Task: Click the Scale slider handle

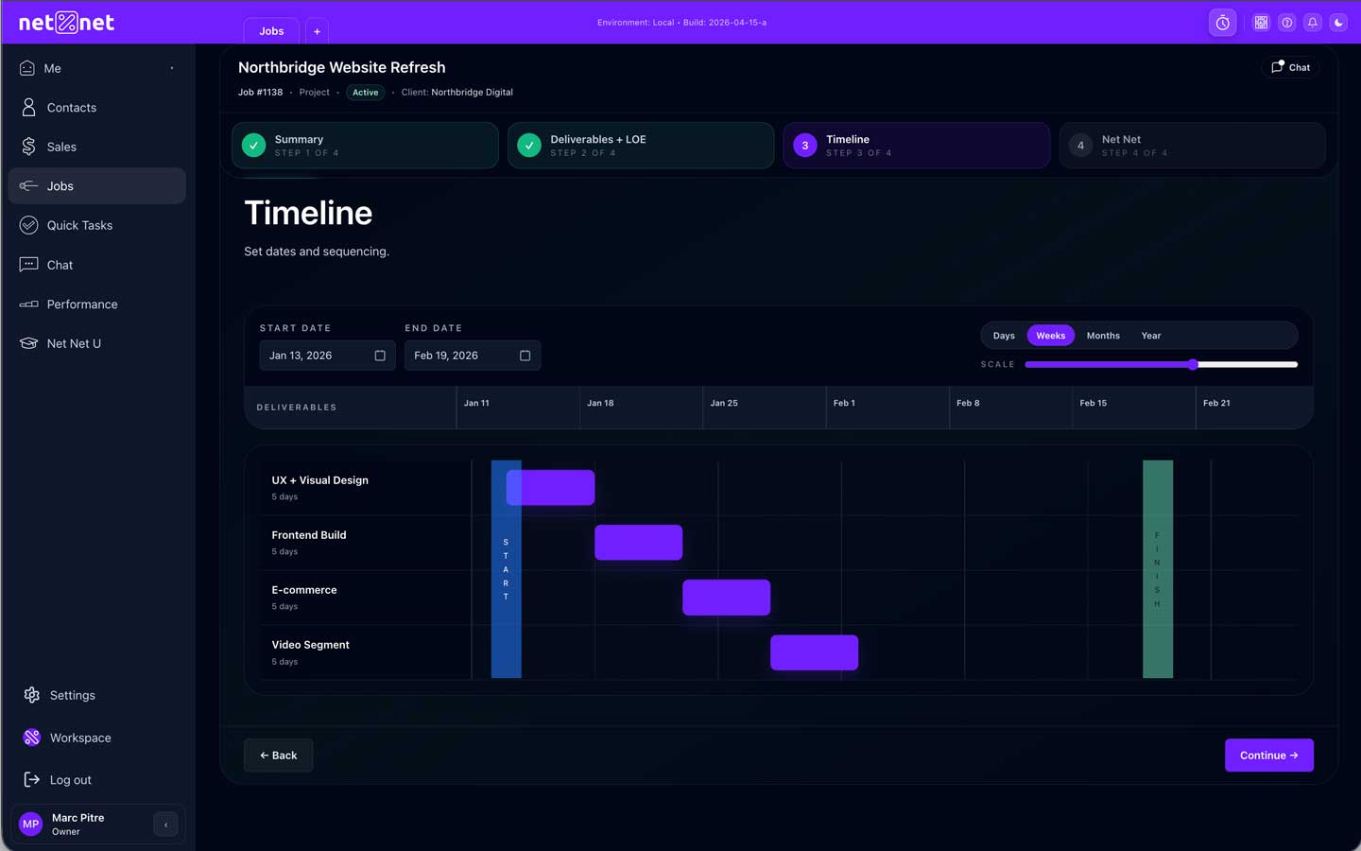Action: (x=1193, y=364)
